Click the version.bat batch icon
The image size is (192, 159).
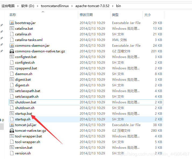click(x=12, y=148)
